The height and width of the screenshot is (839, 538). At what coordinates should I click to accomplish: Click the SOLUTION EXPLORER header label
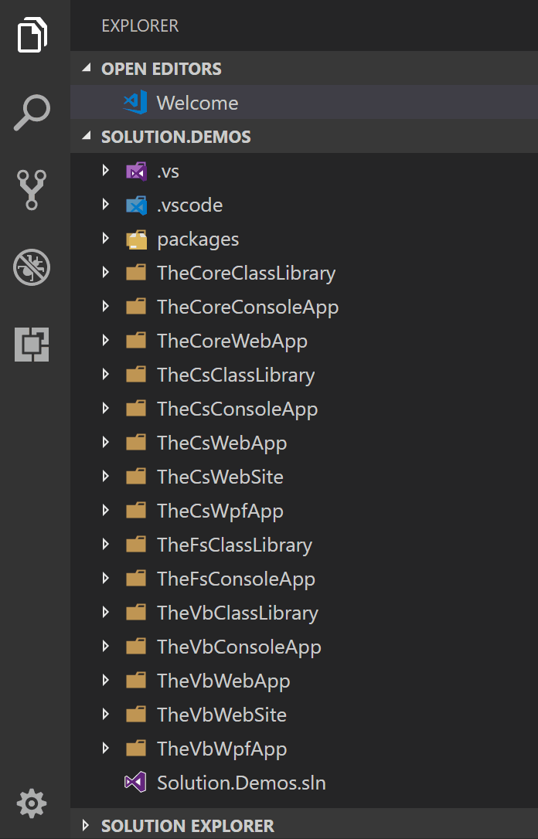point(188,826)
